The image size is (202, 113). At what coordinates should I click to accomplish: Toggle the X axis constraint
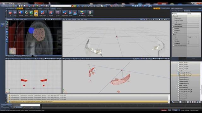[x=73, y=6]
